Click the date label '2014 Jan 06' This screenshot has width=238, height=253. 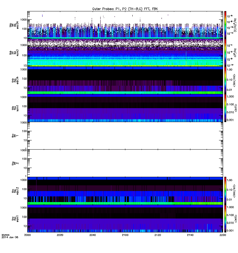[10, 237]
